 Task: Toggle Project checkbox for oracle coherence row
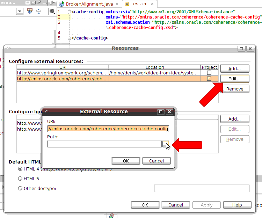209,79
